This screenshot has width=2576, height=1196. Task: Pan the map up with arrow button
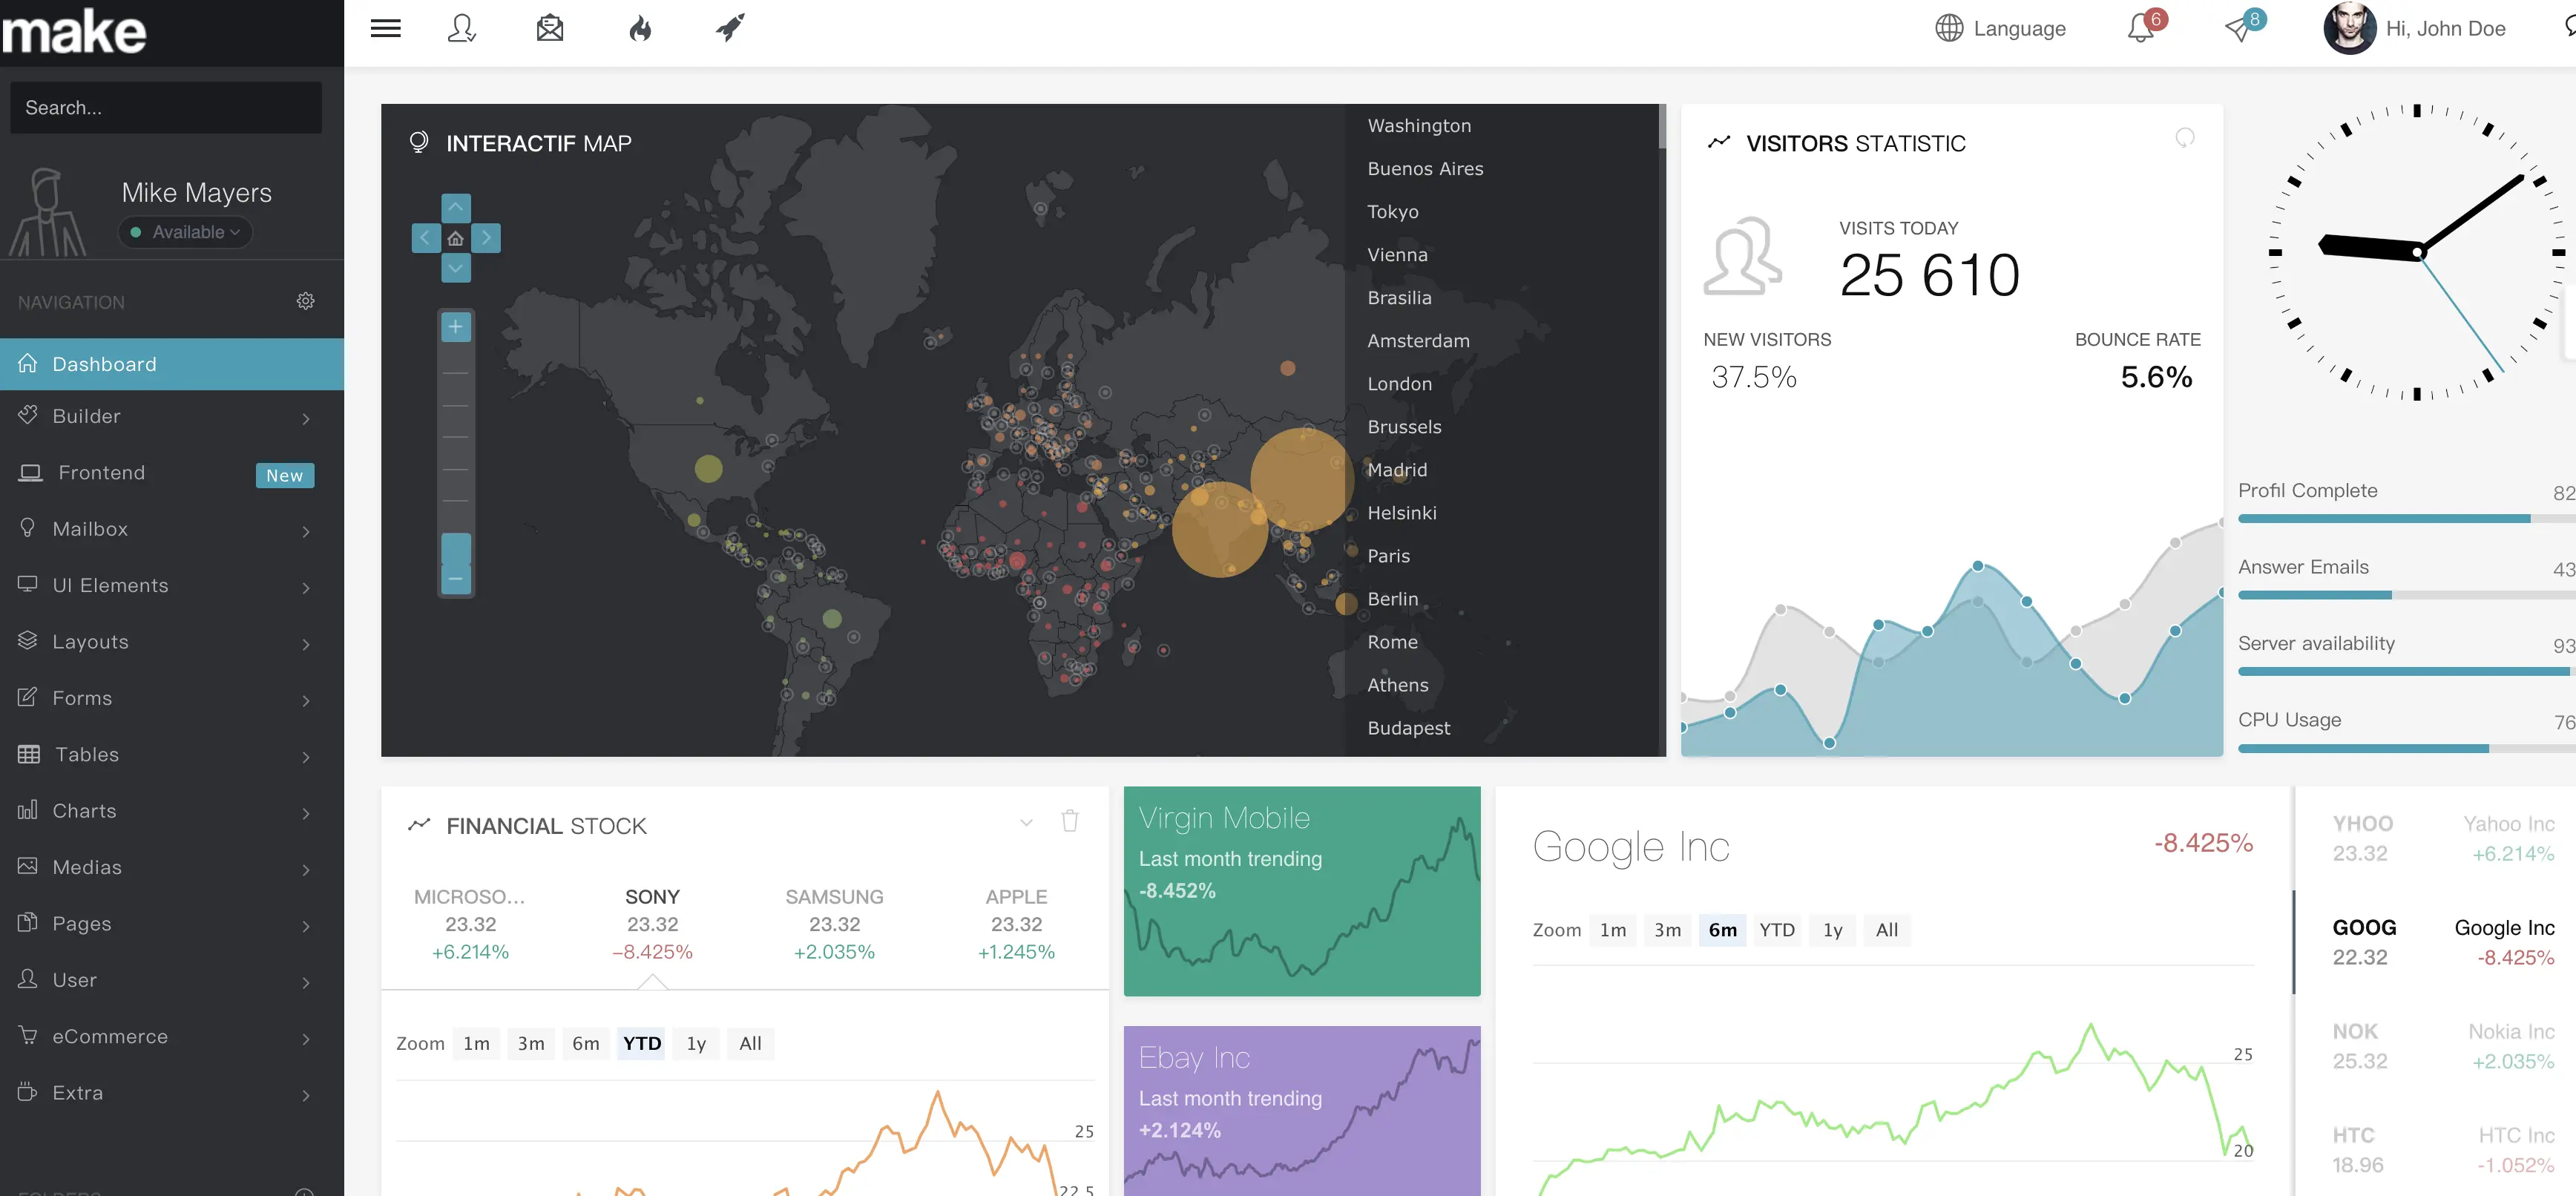[x=456, y=208]
